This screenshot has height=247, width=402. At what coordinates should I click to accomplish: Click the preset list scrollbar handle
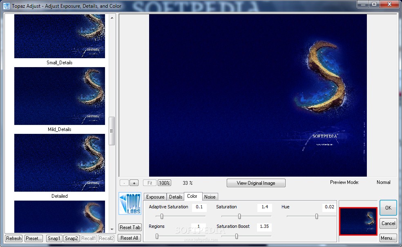[x=112, y=131]
